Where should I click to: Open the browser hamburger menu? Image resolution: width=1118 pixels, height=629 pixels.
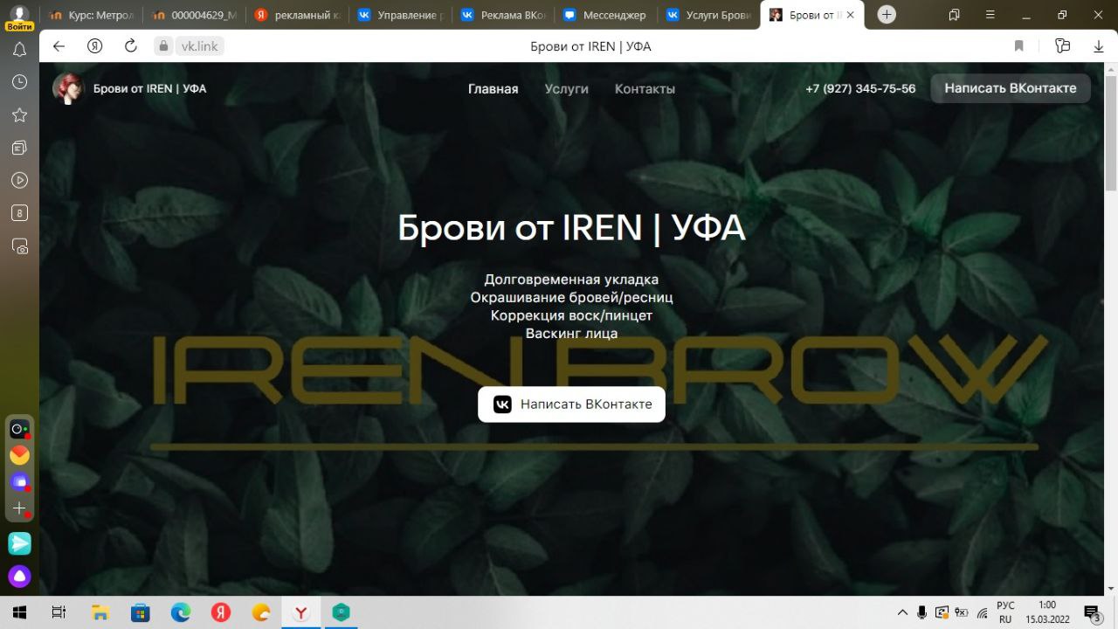click(x=990, y=15)
